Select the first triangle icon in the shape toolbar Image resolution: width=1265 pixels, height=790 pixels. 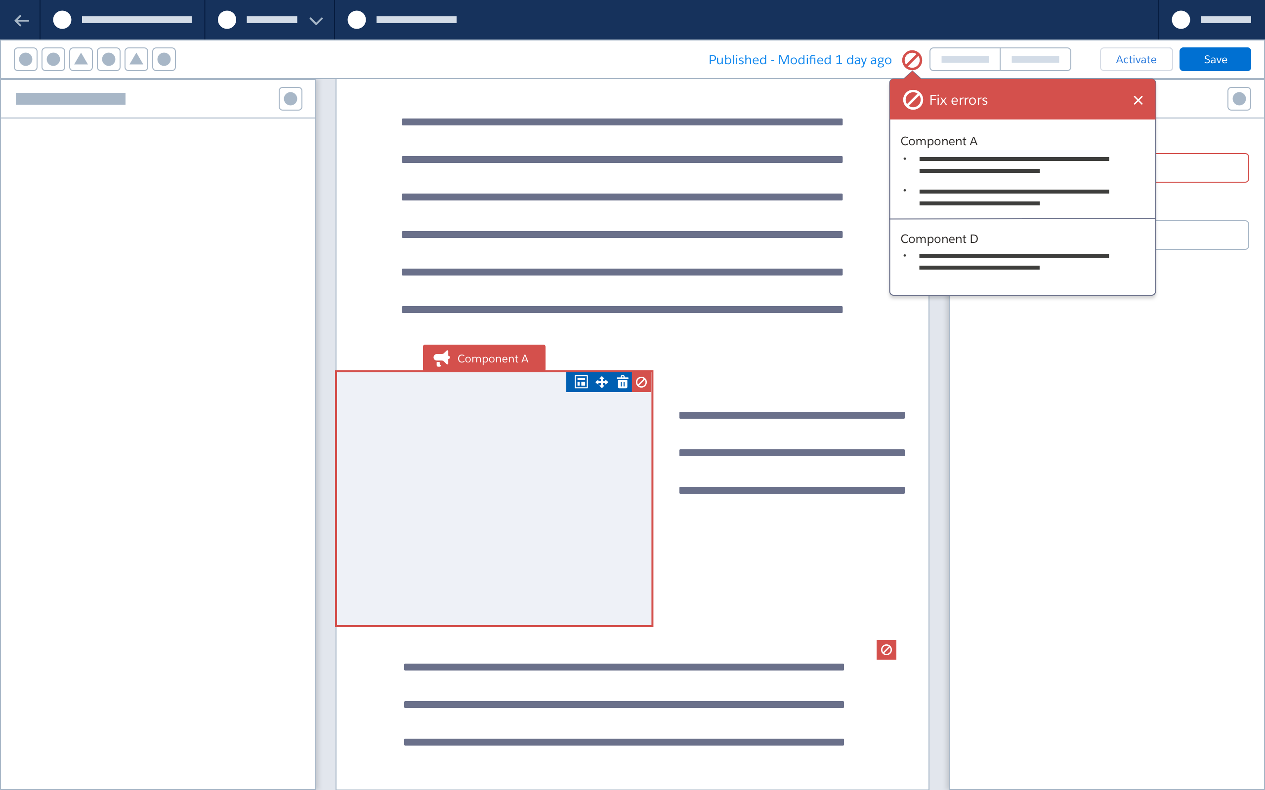pyautogui.click(x=81, y=59)
